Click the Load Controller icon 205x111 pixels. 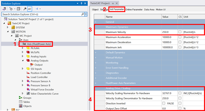(x=28, y=77)
